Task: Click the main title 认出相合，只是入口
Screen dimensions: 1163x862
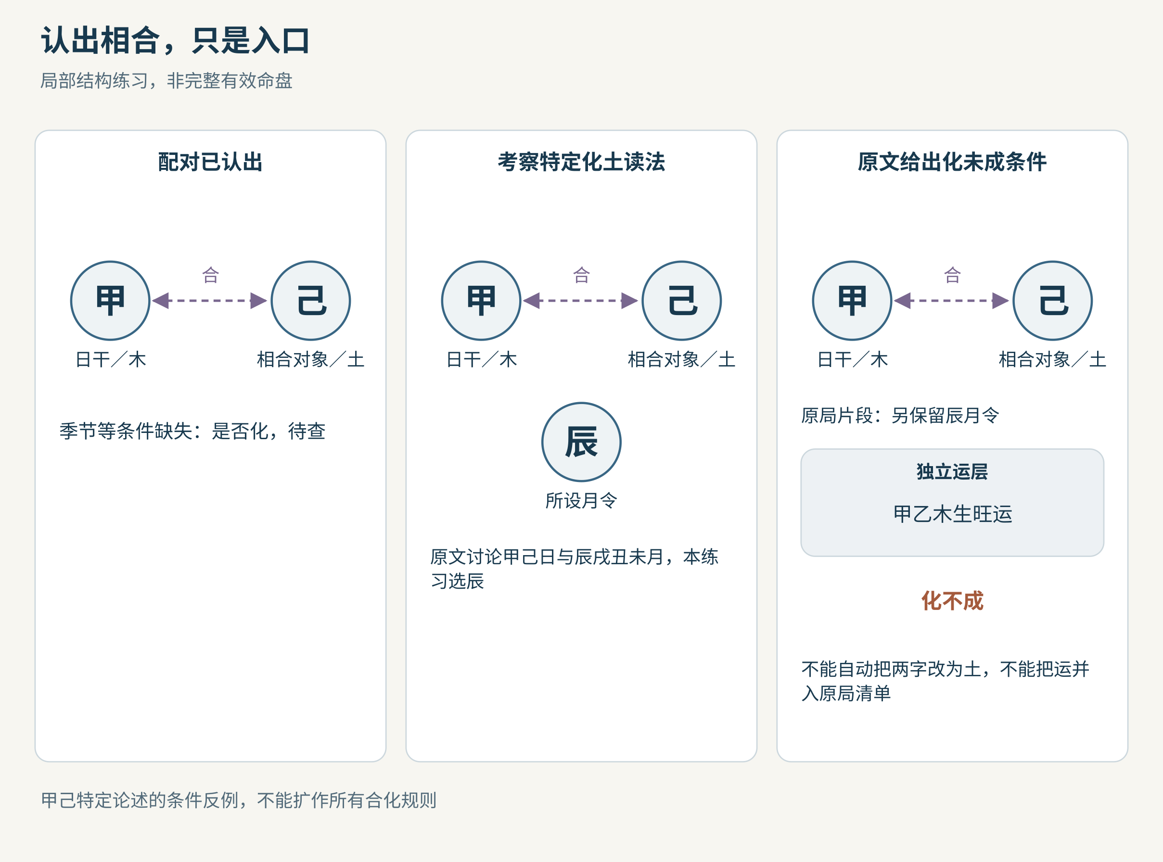Action: coord(176,40)
